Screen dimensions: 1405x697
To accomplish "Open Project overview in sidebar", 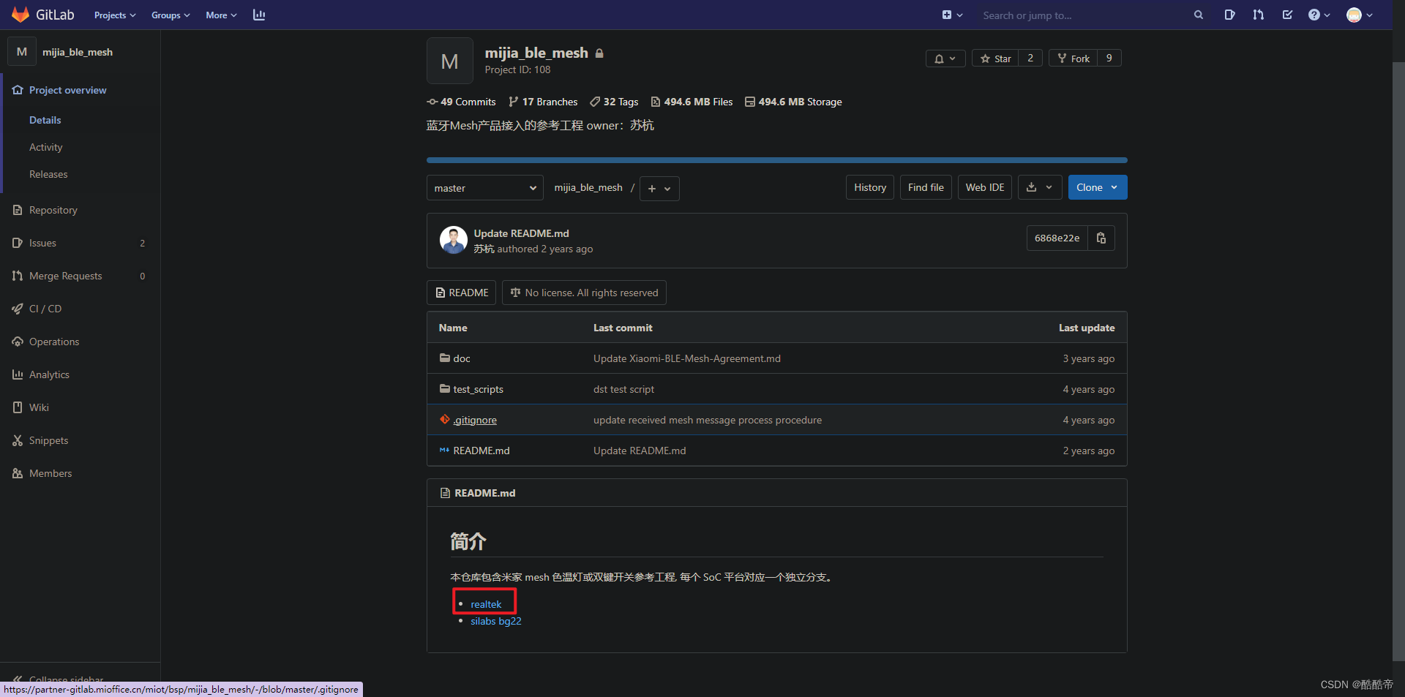I will (x=67, y=90).
